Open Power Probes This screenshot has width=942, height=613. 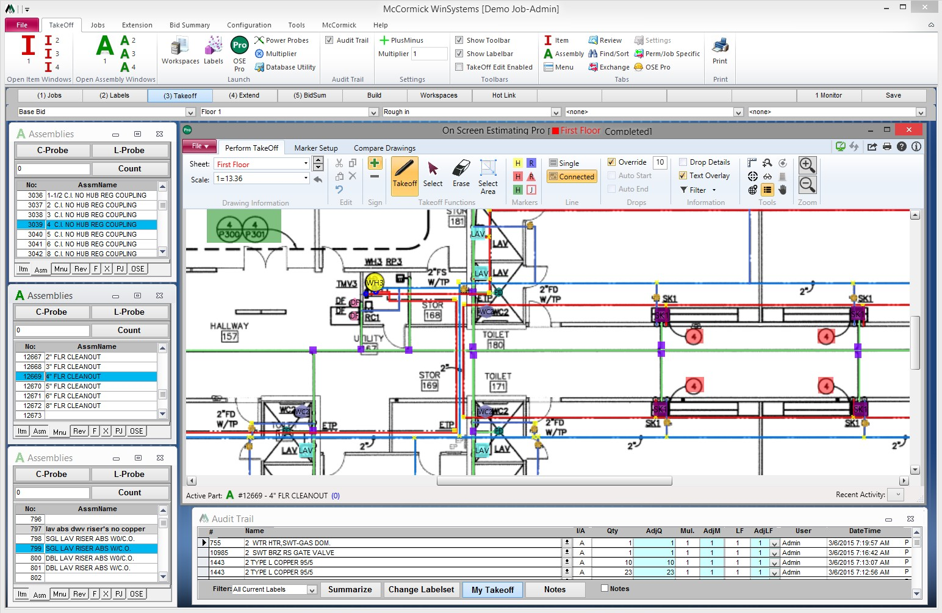pyautogui.click(x=281, y=40)
